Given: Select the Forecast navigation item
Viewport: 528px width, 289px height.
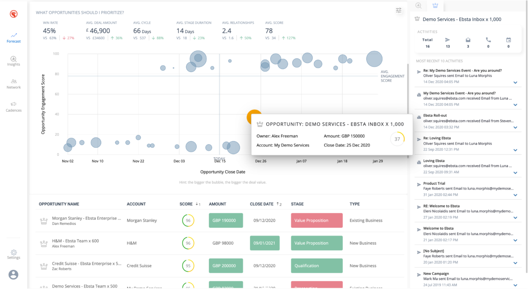Looking at the screenshot, I should pos(14,38).
